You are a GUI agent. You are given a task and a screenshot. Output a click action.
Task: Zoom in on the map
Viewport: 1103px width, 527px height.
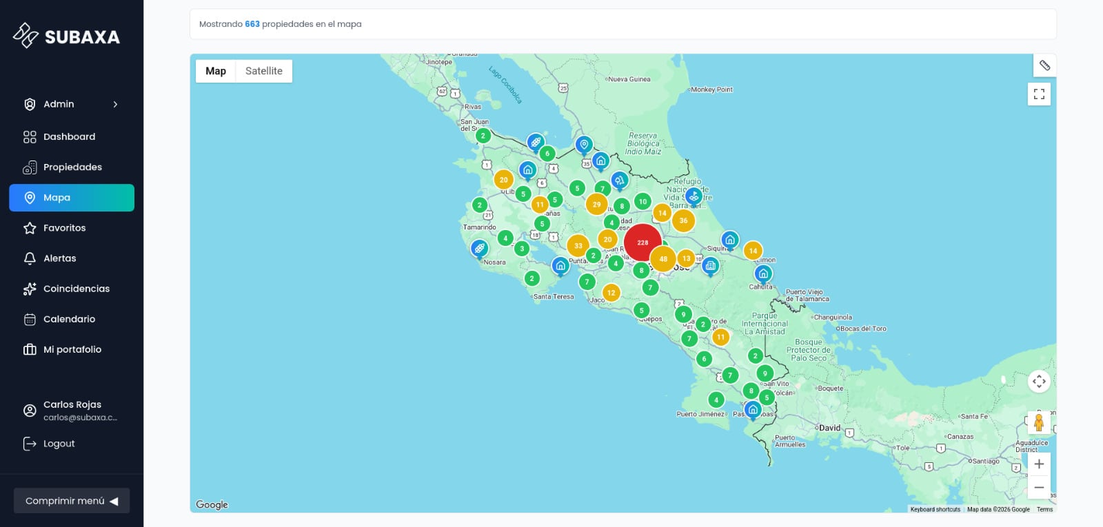pyautogui.click(x=1039, y=464)
